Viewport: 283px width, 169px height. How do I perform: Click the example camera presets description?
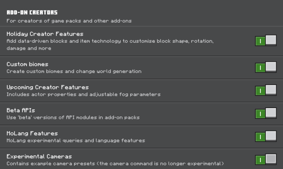(x=115, y=164)
